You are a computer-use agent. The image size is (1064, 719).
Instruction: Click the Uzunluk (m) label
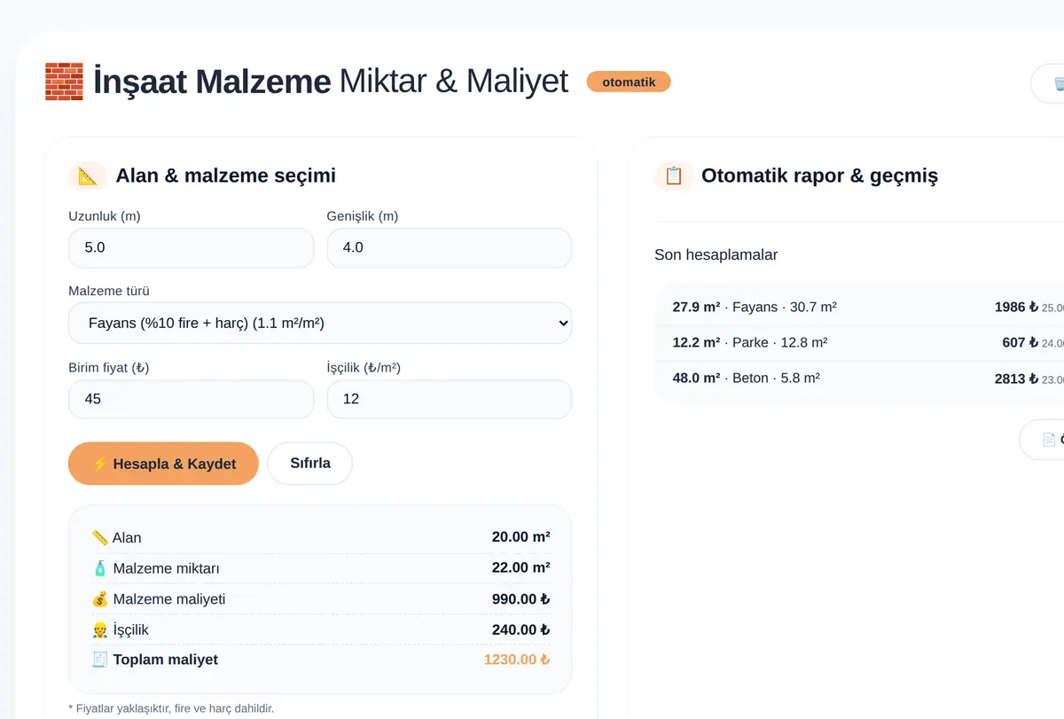104,216
